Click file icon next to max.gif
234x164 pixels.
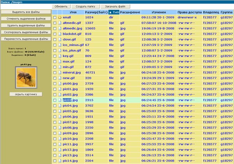click(x=60, y=61)
